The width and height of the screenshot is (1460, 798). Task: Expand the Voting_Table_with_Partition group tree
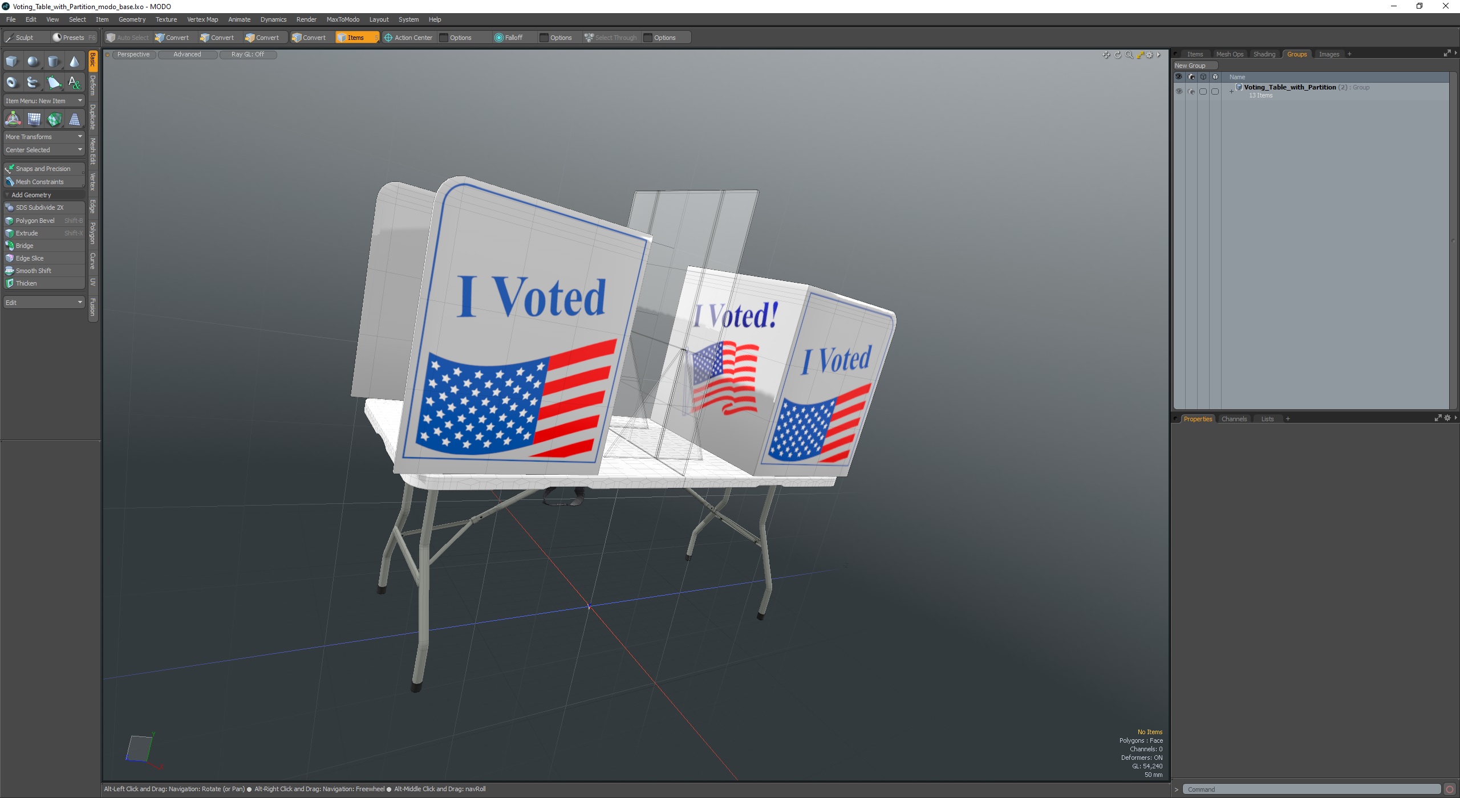[1231, 91]
